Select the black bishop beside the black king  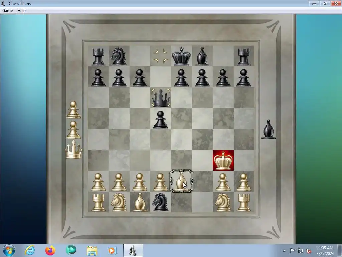pos(202,56)
